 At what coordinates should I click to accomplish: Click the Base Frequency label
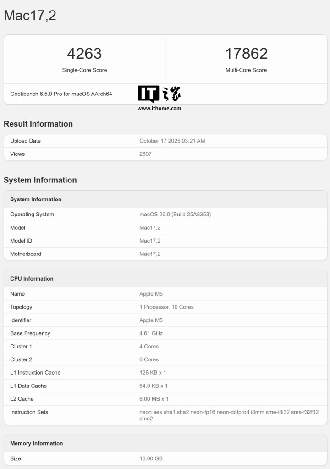pos(30,333)
